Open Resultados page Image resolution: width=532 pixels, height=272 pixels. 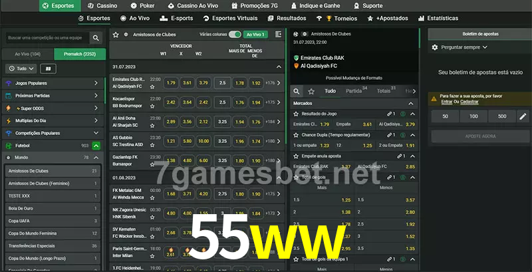tap(287, 19)
